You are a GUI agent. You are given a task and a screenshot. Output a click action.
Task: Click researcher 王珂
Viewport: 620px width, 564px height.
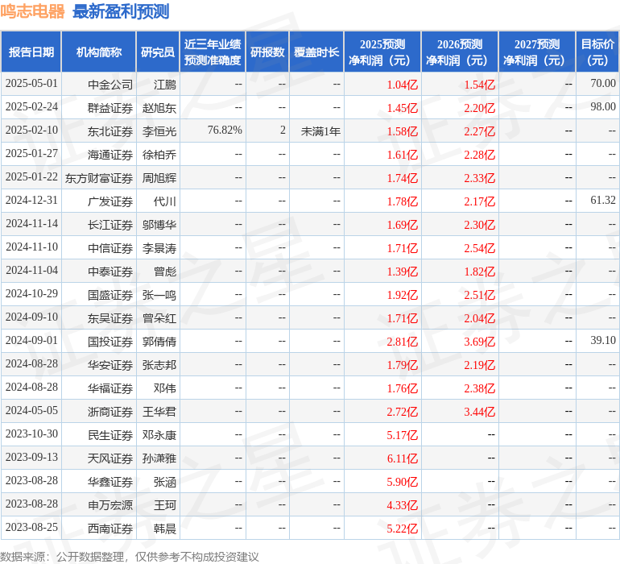pyautogui.click(x=165, y=504)
